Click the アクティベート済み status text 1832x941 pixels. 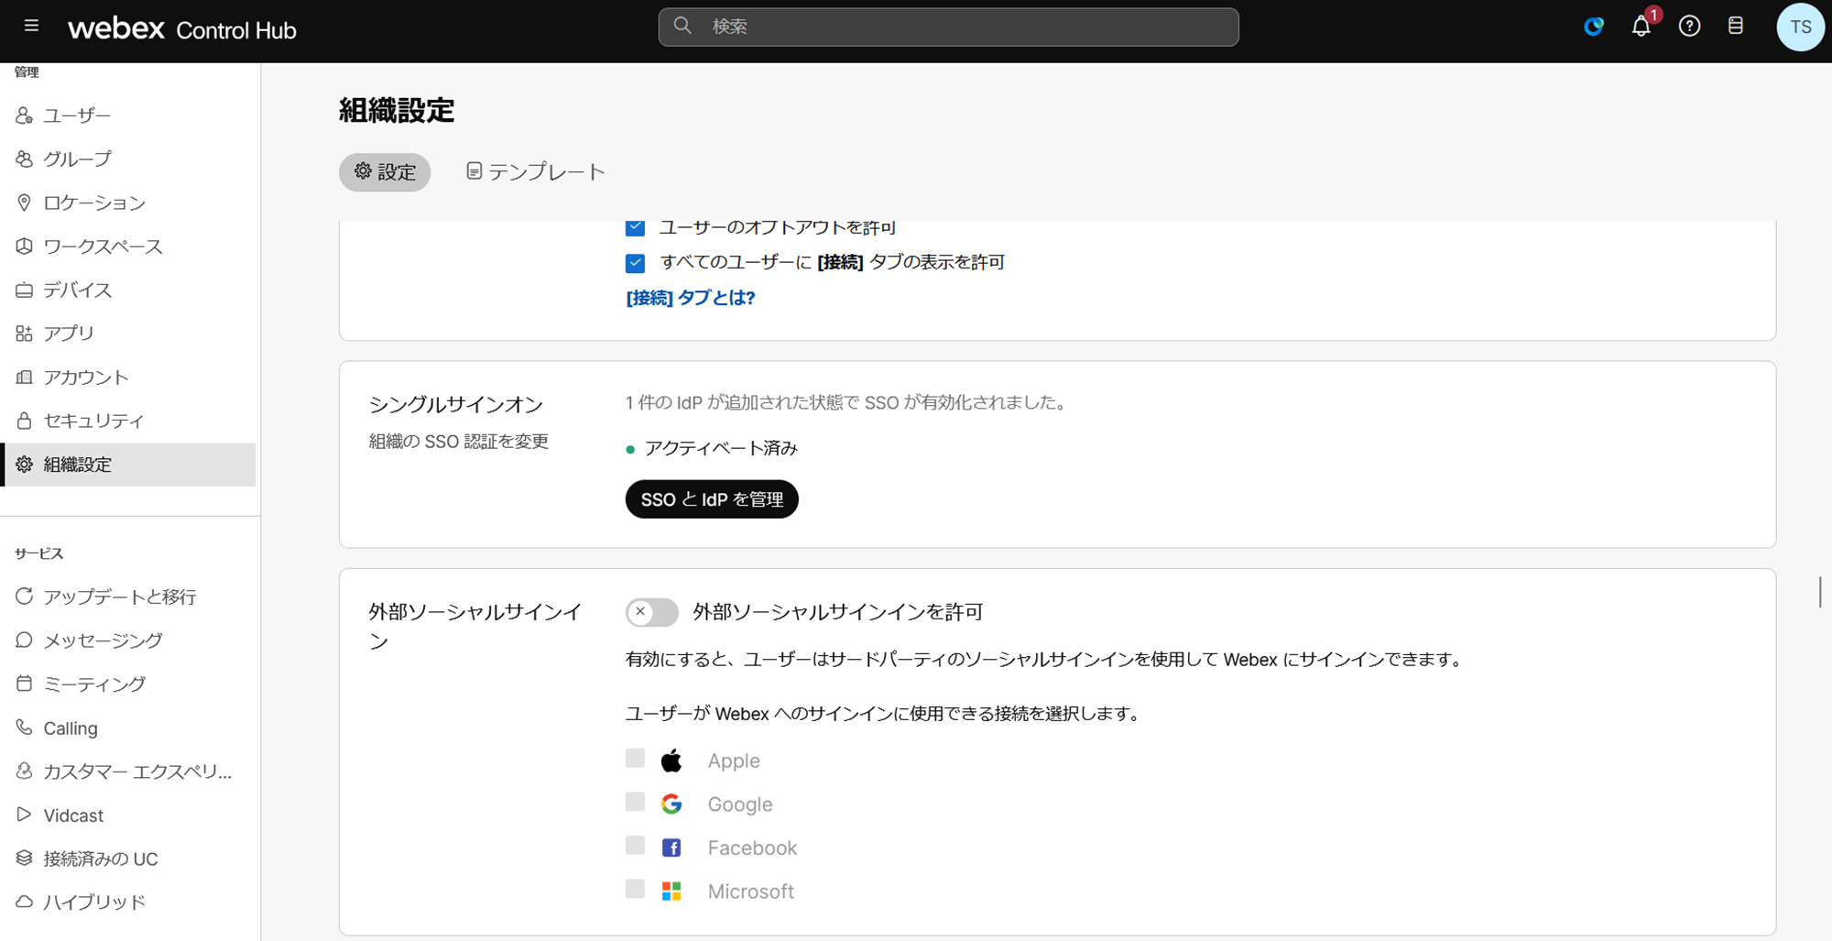721,448
